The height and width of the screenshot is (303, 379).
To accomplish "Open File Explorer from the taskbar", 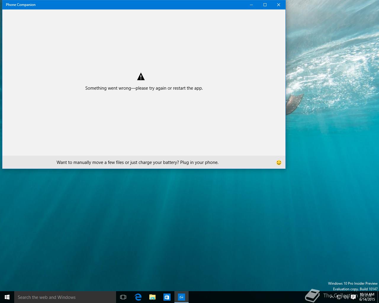I will (152, 297).
